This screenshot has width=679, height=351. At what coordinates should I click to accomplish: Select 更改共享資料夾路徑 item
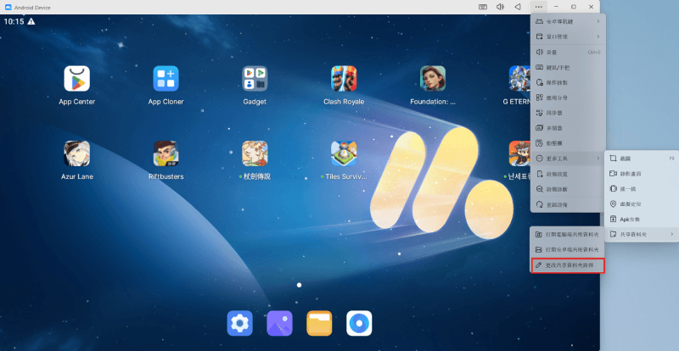coord(567,265)
